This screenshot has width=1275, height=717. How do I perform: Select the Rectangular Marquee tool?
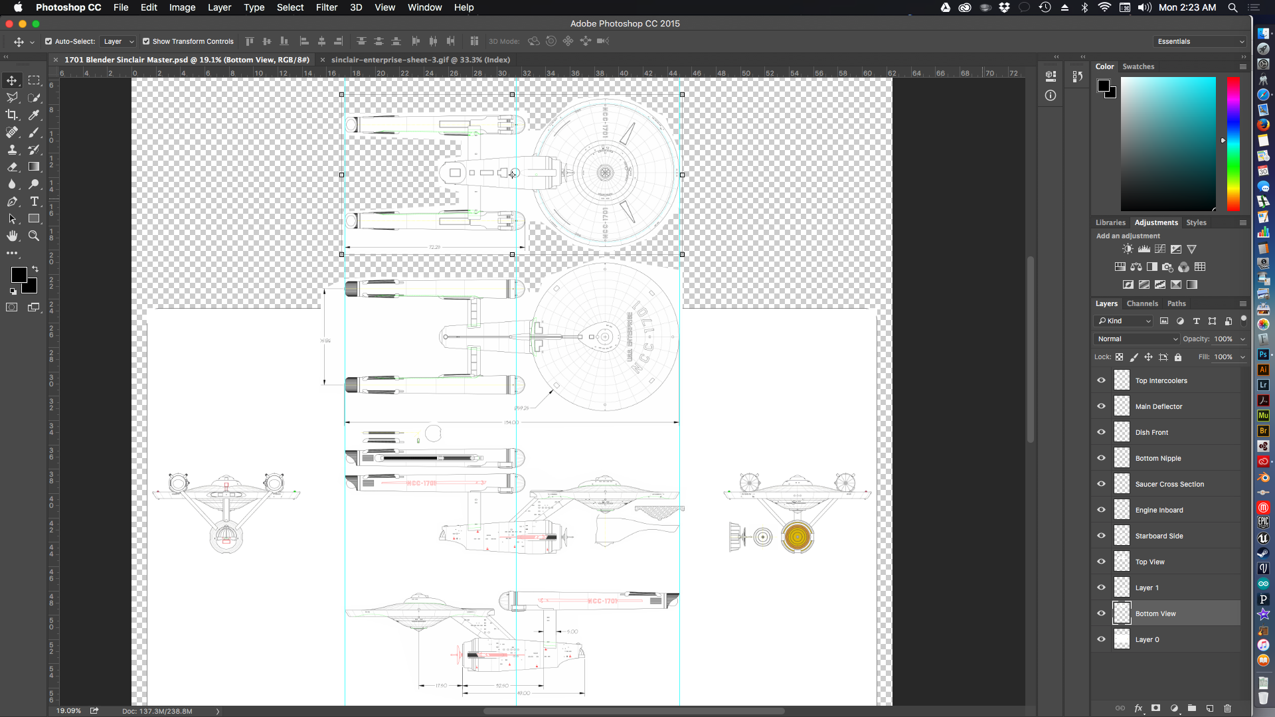click(34, 80)
